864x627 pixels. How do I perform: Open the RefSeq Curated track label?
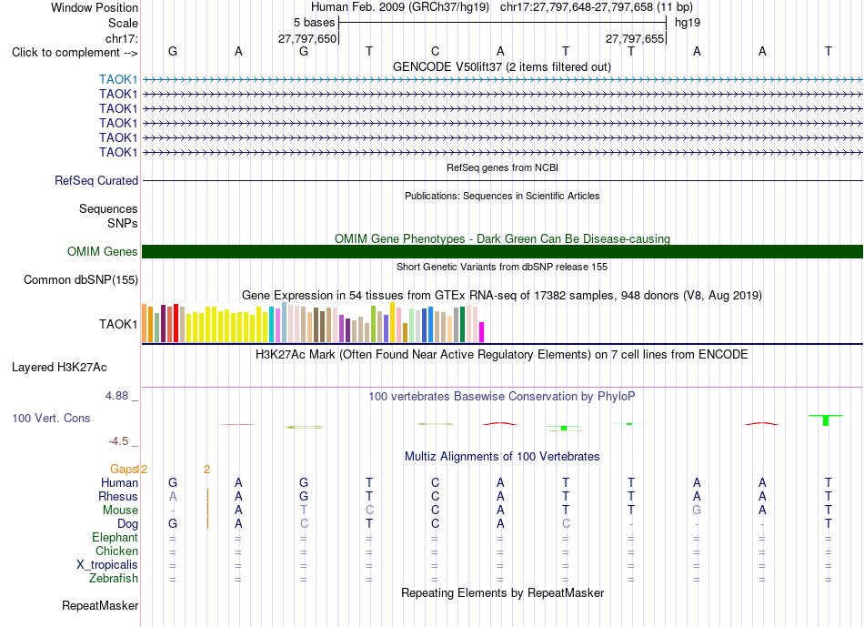96,180
